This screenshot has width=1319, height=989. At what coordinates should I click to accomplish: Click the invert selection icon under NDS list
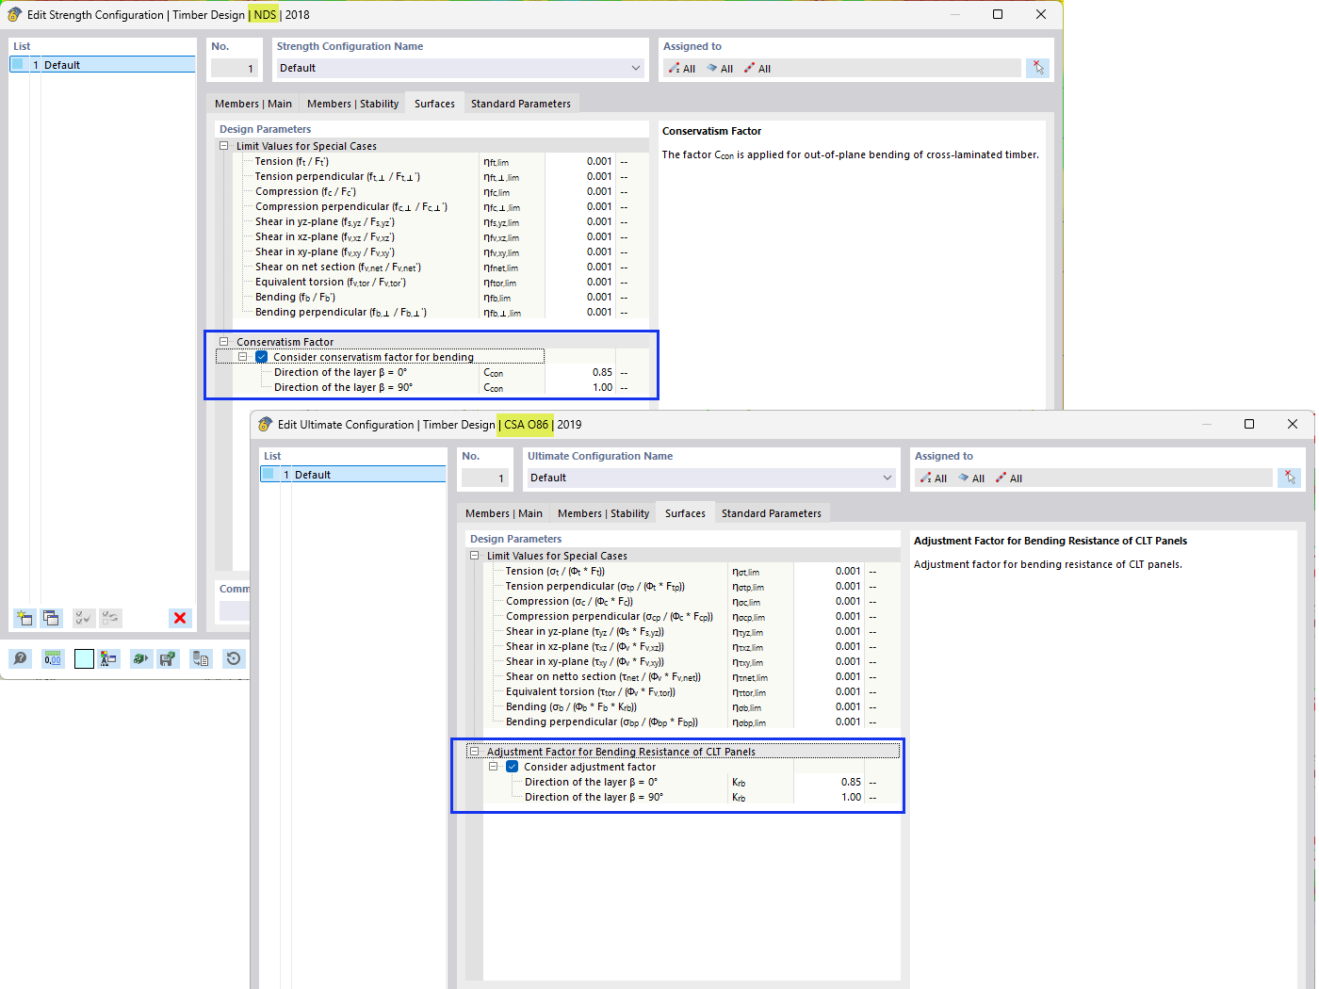[x=110, y=618]
